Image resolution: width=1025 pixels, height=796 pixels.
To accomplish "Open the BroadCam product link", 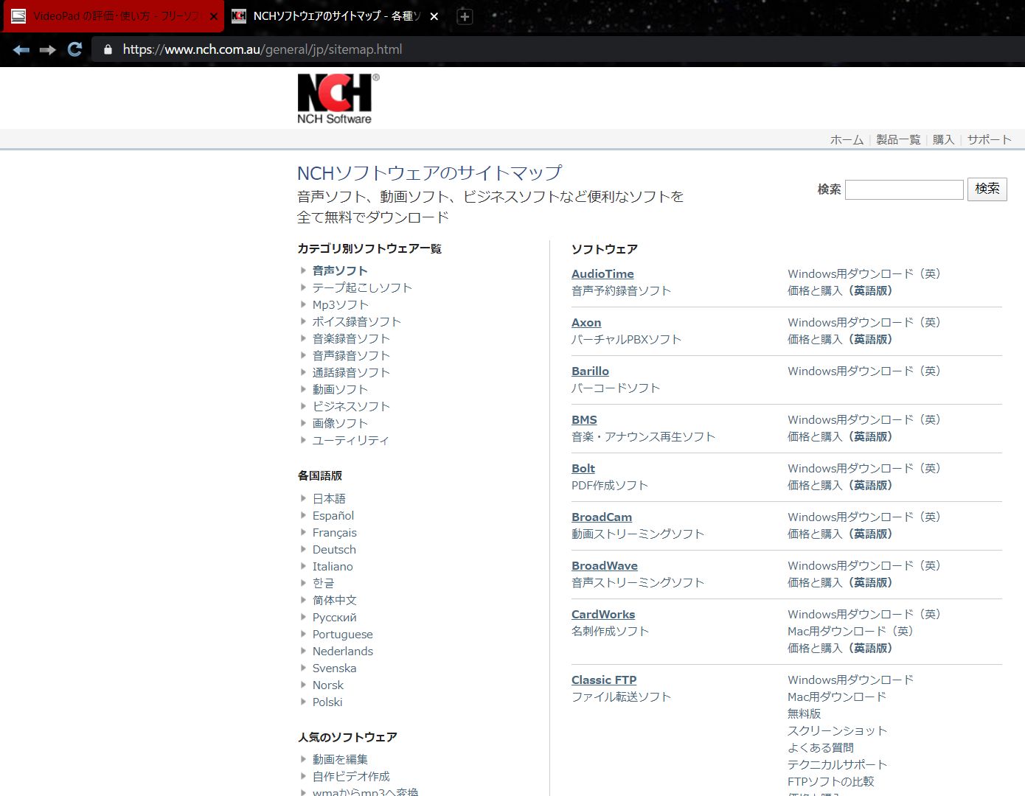I will [x=602, y=517].
